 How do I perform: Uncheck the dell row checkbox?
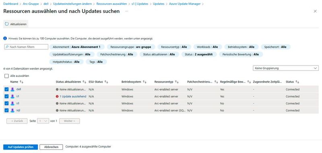click(x=6, y=89)
